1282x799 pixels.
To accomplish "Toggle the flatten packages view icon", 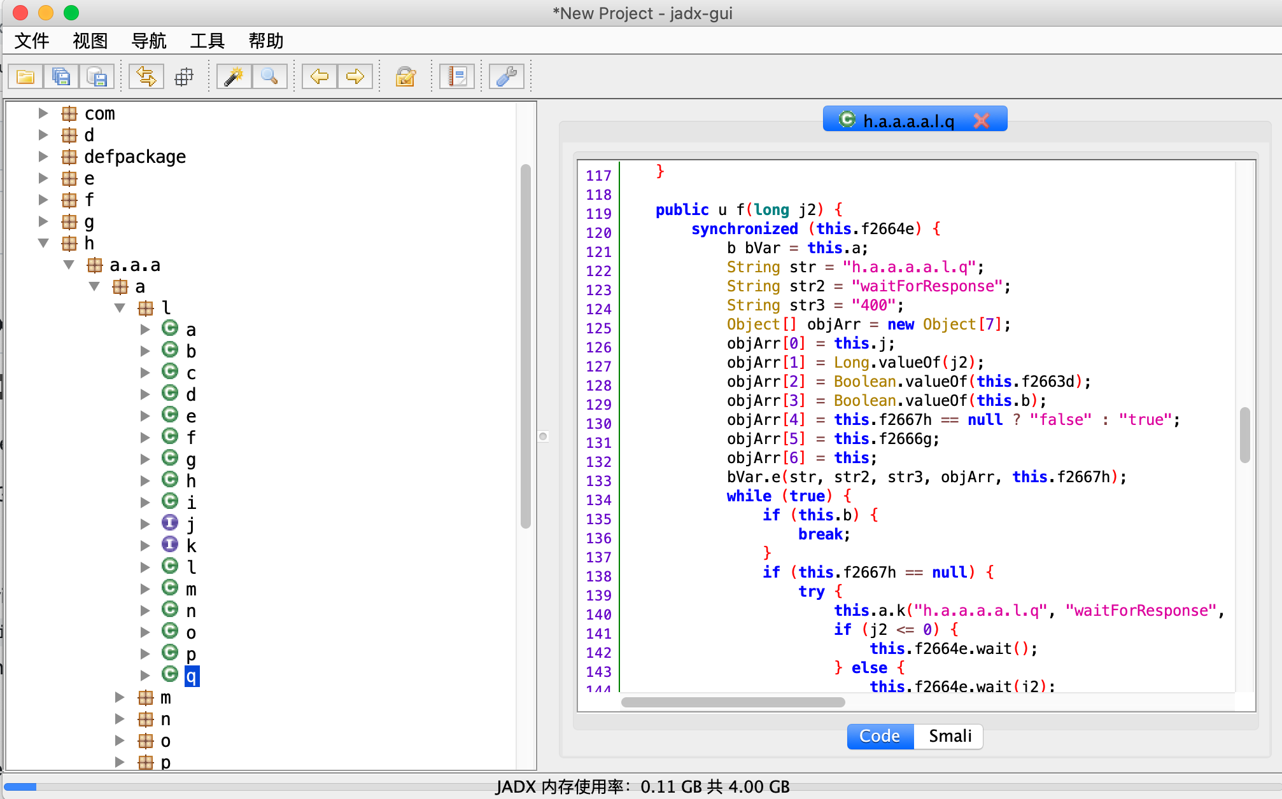I will tap(184, 77).
